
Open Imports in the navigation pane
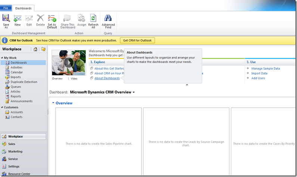click(x=16, y=77)
